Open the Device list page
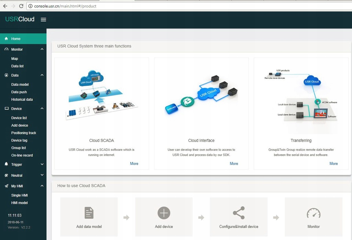The image size is (352, 240). (x=19, y=118)
